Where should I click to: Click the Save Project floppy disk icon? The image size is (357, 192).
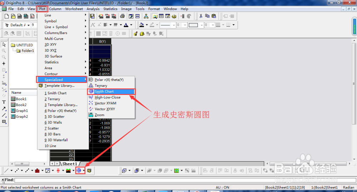coord(92,16)
